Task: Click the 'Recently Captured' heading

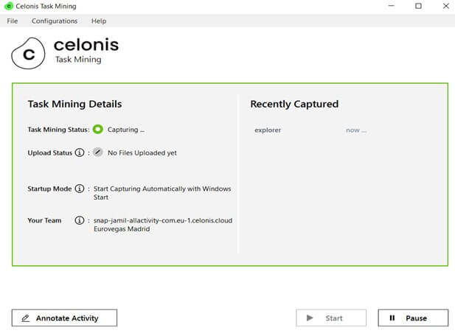Action: tap(294, 104)
